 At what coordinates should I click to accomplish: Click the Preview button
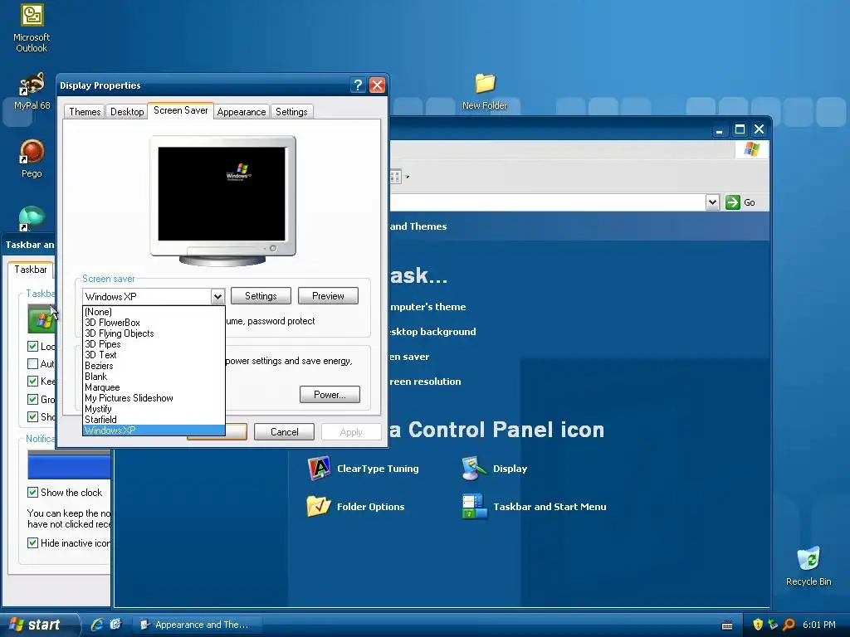tap(328, 296)
